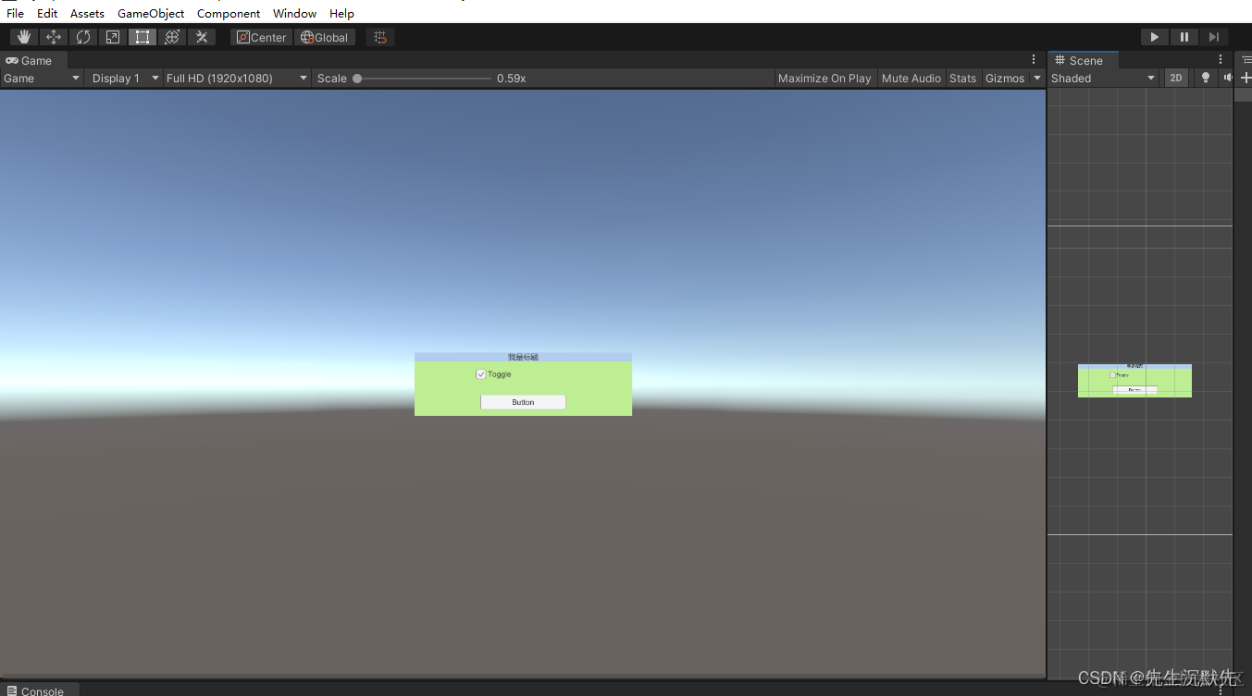Select the green UI panel in Scene view
Screen dimensions: 1252x696
click(1134, 381)
